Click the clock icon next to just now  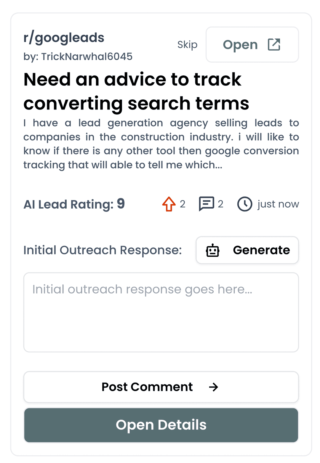point(244,204)
